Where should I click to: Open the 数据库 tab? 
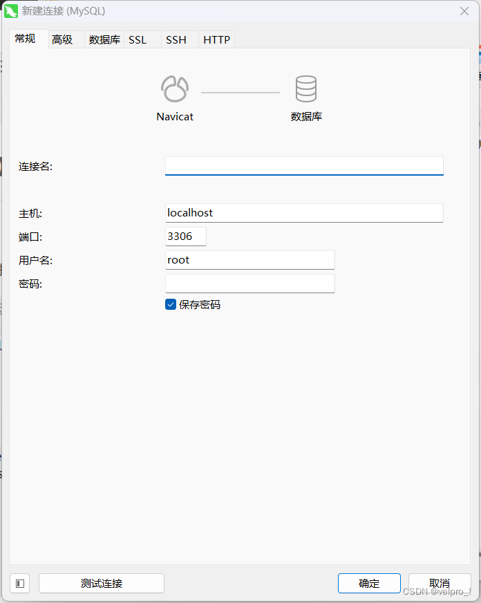point(104,39)
